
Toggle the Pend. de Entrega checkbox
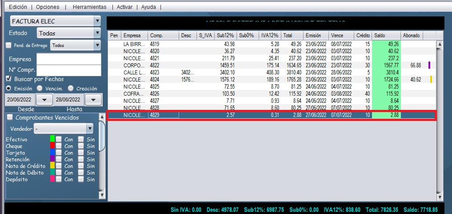[x=8, y=45]
